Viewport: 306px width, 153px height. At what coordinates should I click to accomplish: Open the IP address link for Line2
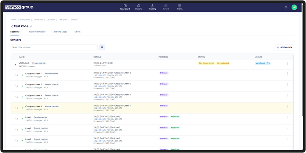click(x=100, y=130)
